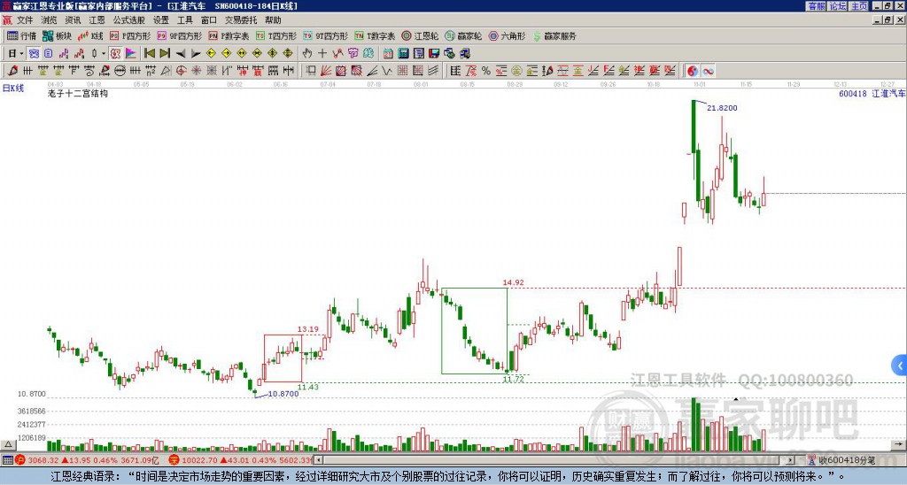Click the 21.8200 peak price label
907x485 pixels.
coord(722,107)
